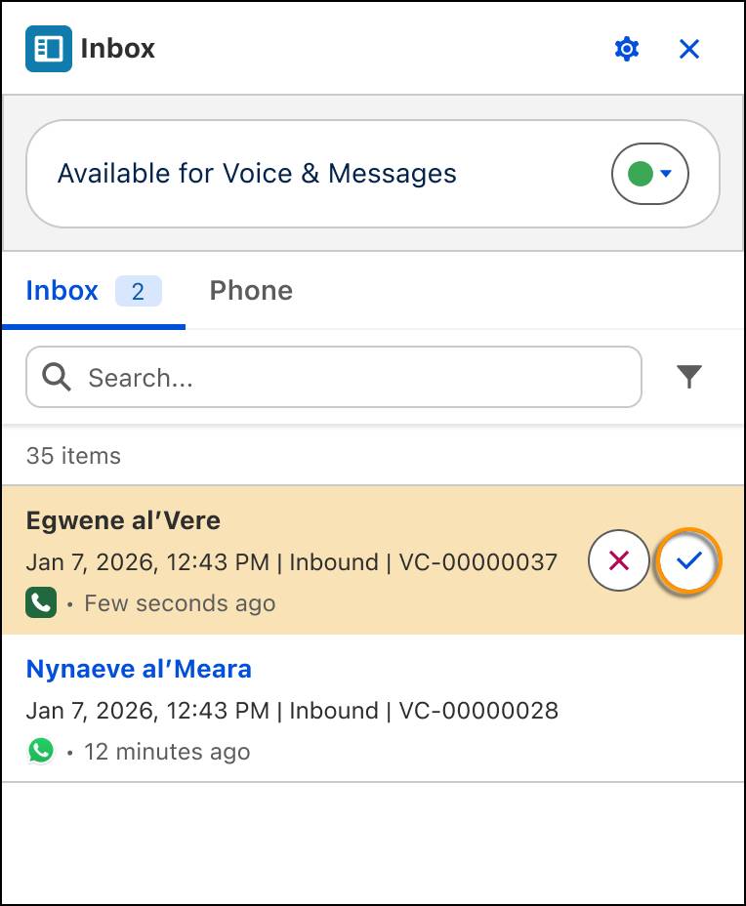Open Nynaeve al'Meara conversation link
This screenshot has height=906, width=746.
pyautogui.click(x=139, y=669)
